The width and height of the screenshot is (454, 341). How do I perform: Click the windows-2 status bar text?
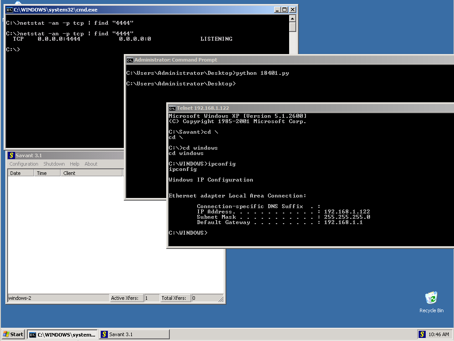click(20, 298)
